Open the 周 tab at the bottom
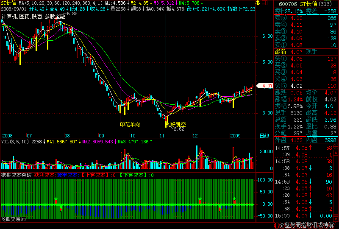Screen dimensions: 339x229 [x=298, y=225]
